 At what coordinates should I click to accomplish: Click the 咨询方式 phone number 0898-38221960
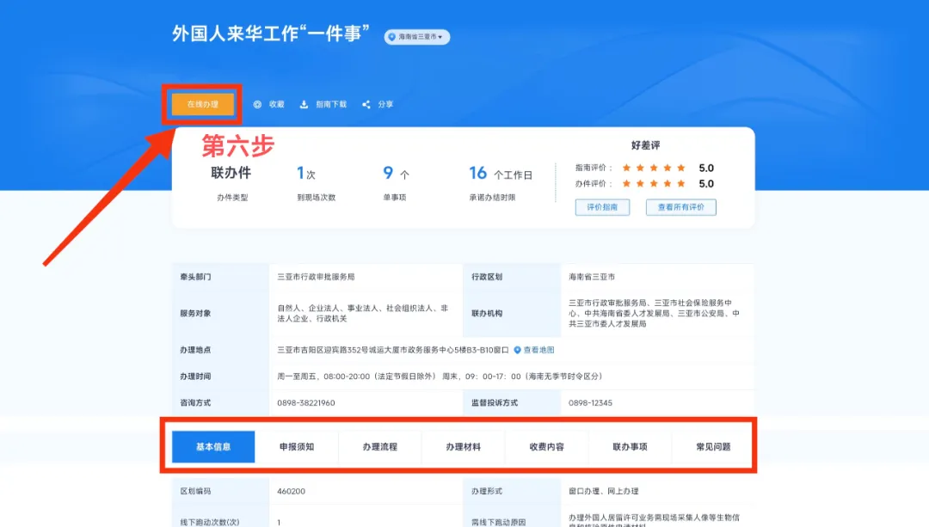tap(306, 402)
